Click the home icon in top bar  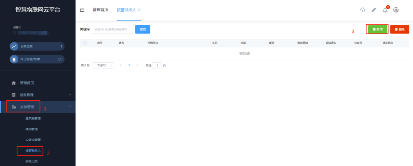[362, 10]
